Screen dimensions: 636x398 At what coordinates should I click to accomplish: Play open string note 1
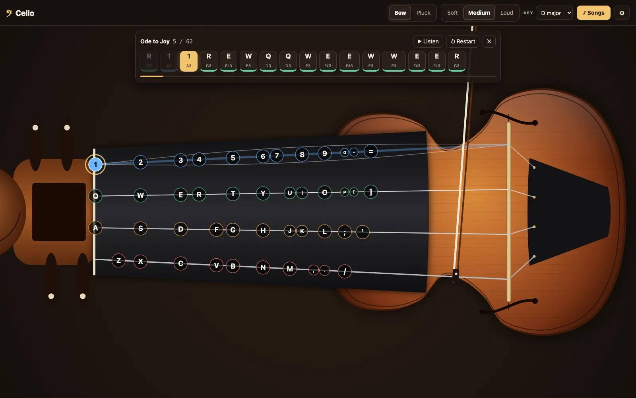tap(95, 164)
